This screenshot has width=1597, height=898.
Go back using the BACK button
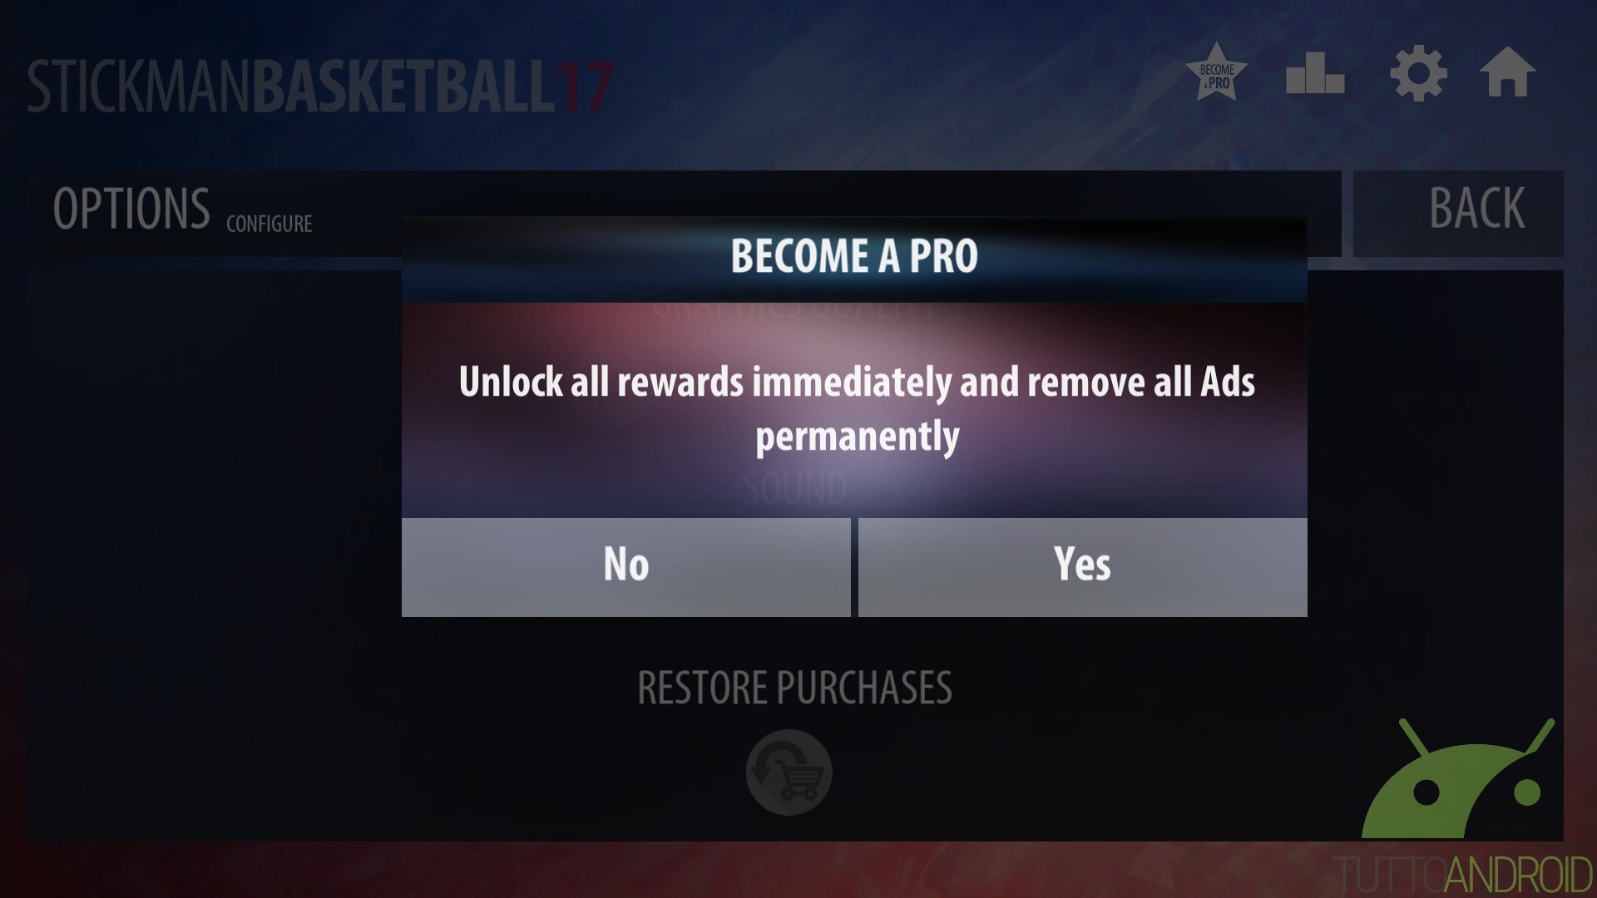(x=1458, y=213)
